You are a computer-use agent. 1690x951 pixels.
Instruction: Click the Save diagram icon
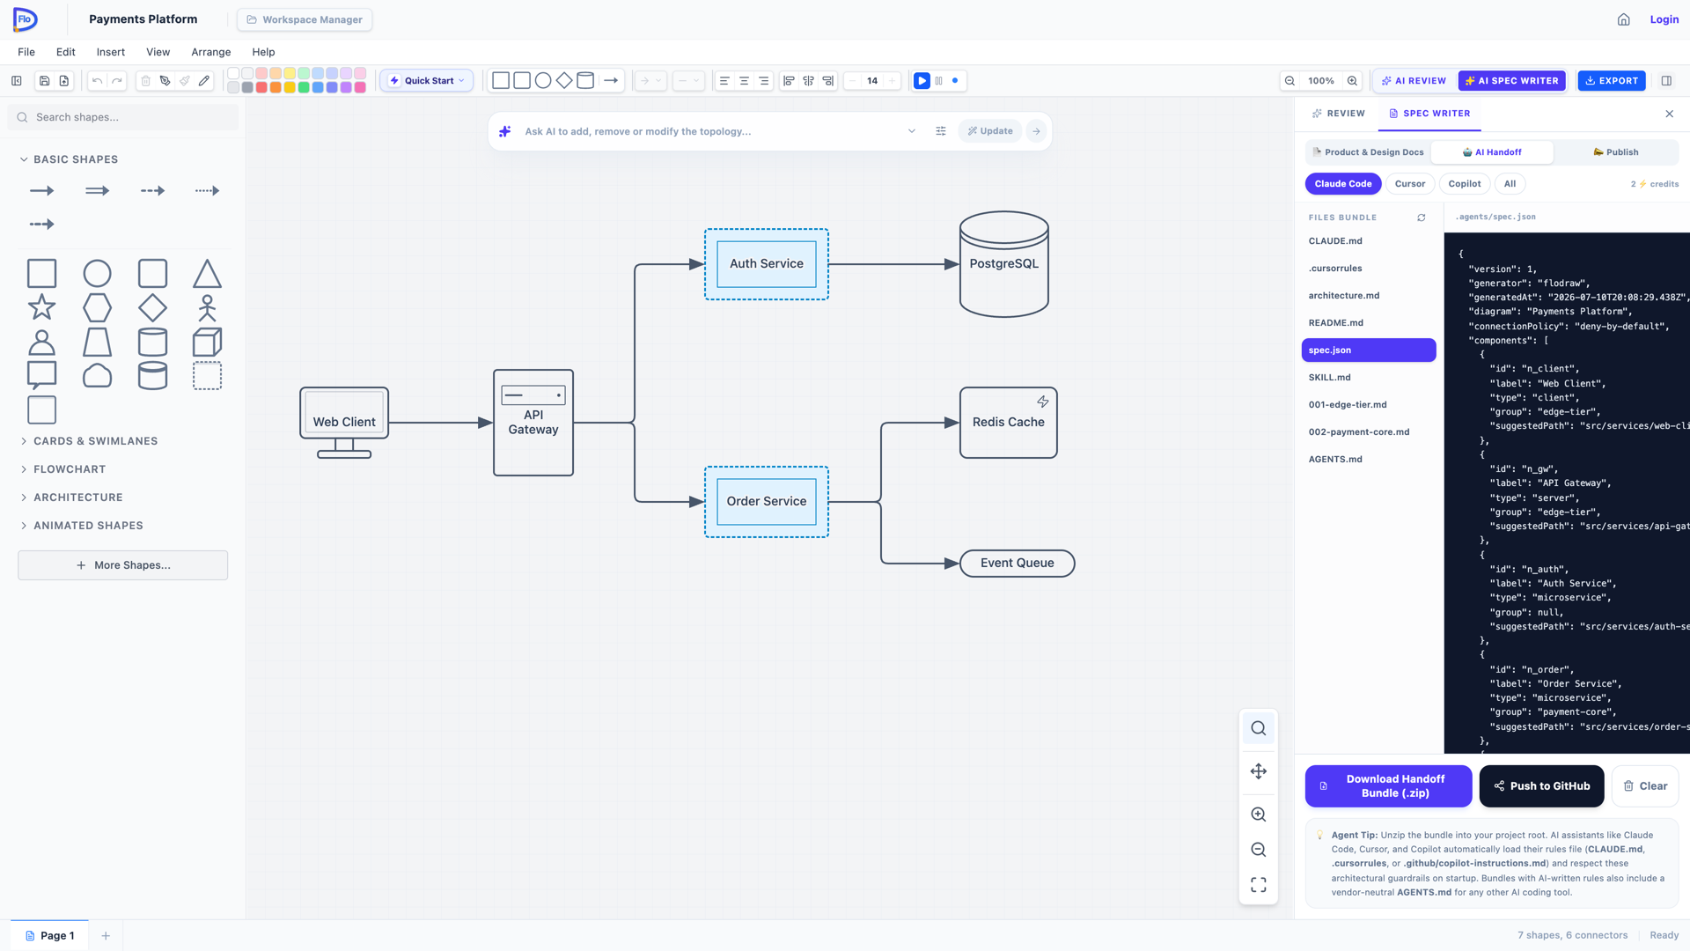[x=44, y=81]
